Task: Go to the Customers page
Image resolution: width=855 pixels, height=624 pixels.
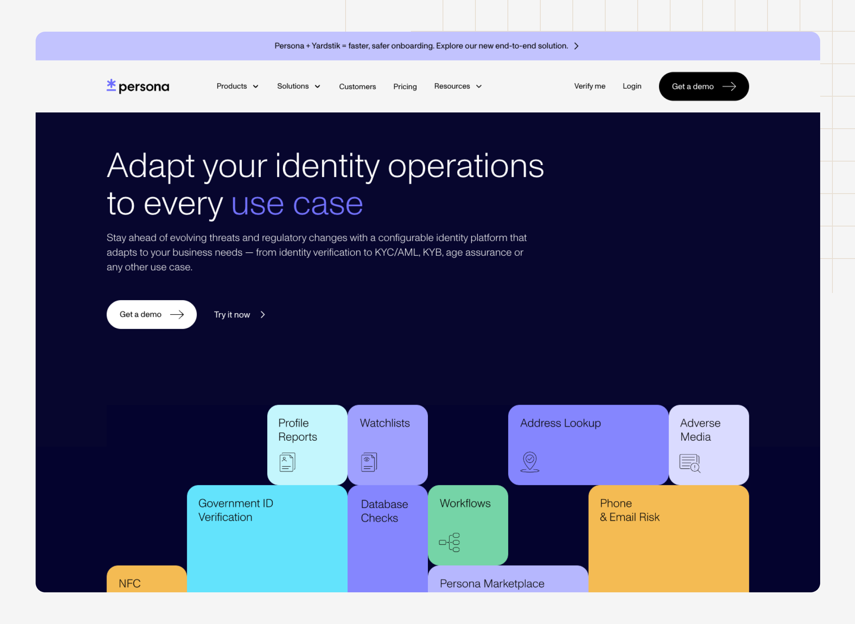Action: click(357, 86)
